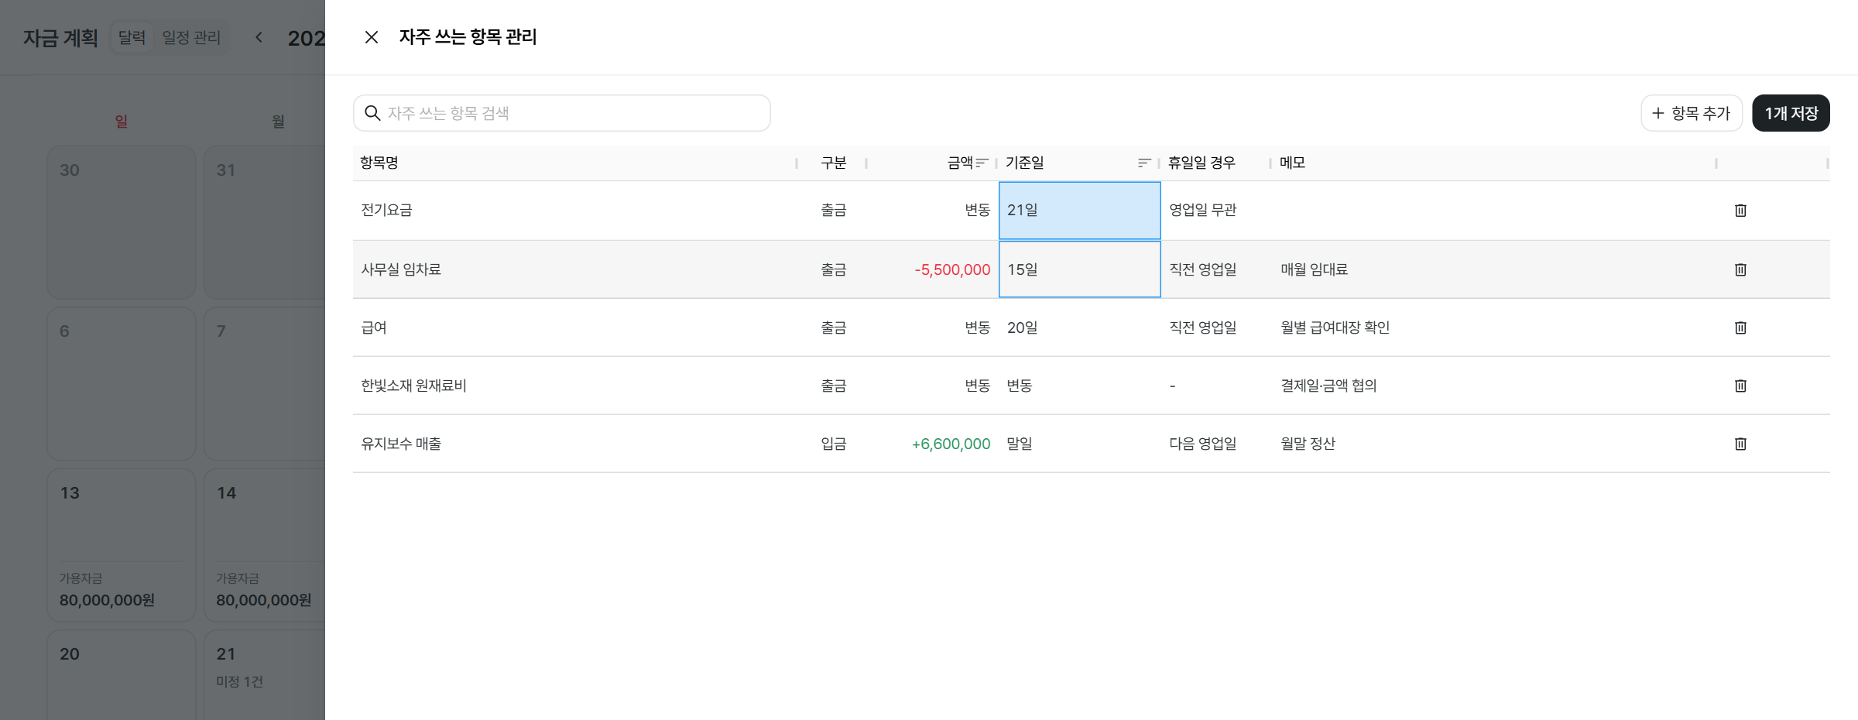Open day 21 cell in background calendar
The height and width of the screenshot is (720, 1858).
coord(264,674)
